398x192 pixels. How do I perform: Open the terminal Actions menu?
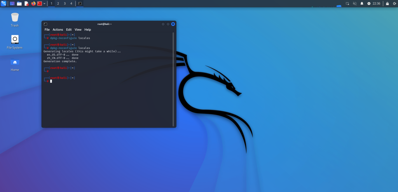(x=58, y=30)
